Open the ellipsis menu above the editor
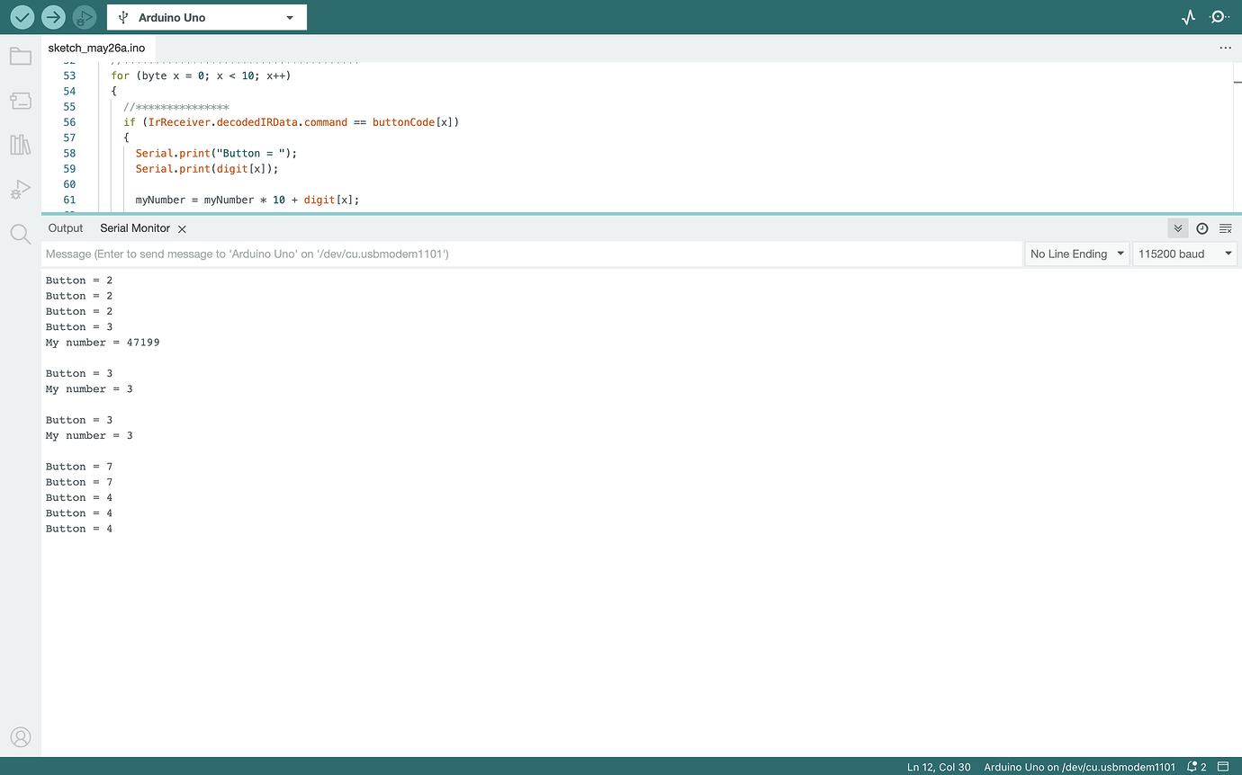The height and width of the screenshot is (775, 1242). click(1225, 48)
